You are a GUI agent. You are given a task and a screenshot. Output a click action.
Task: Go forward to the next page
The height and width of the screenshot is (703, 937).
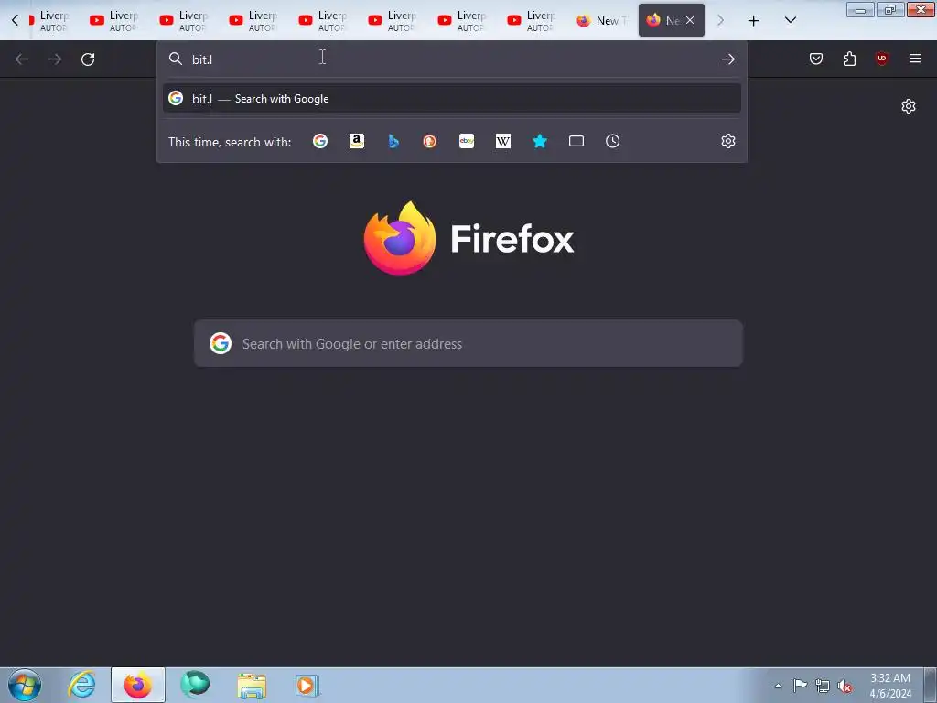point(55,59)
